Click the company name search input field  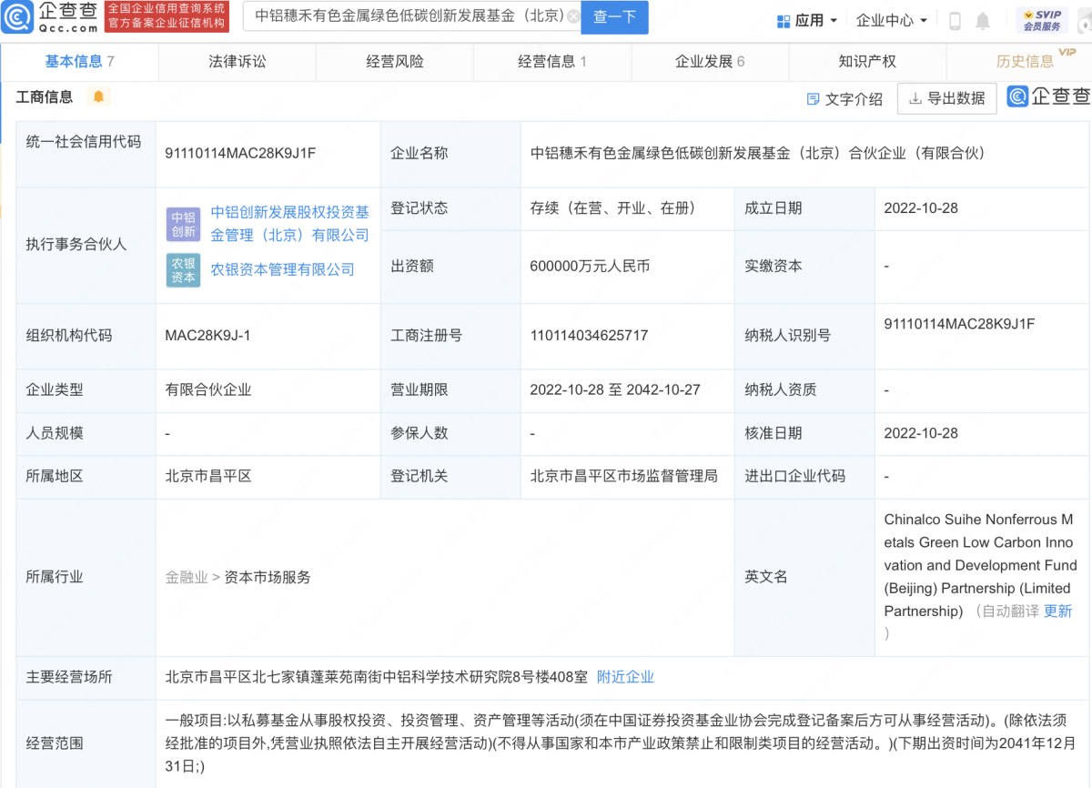(412, 17)
